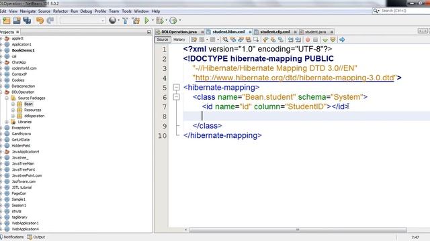Image resolution: width=430 pixels, height=241 pixels.
Task: Switch to DDLOperation.java tab
Action: pos(179,31)
